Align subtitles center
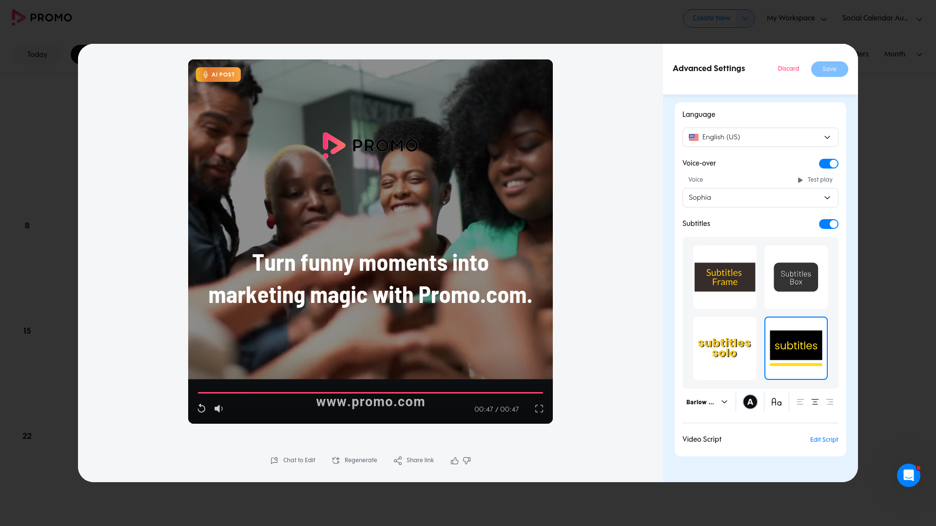Viewport: 936px width, 526px height. [815, 402]
